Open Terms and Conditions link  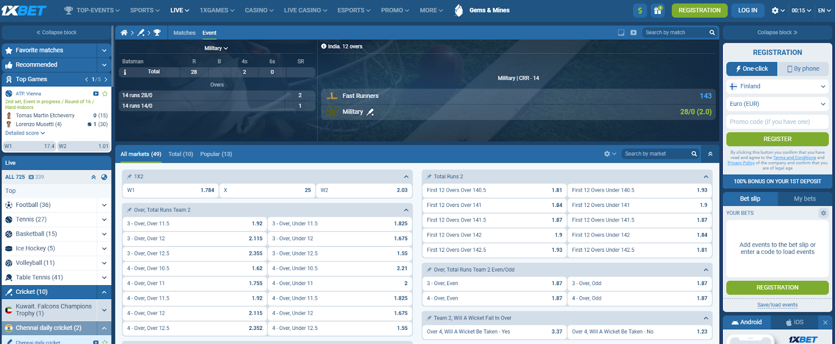(x=794, y=158)
